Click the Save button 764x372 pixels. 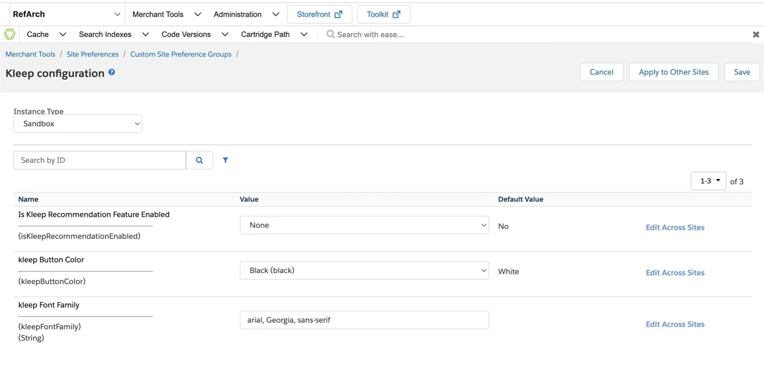742,72
